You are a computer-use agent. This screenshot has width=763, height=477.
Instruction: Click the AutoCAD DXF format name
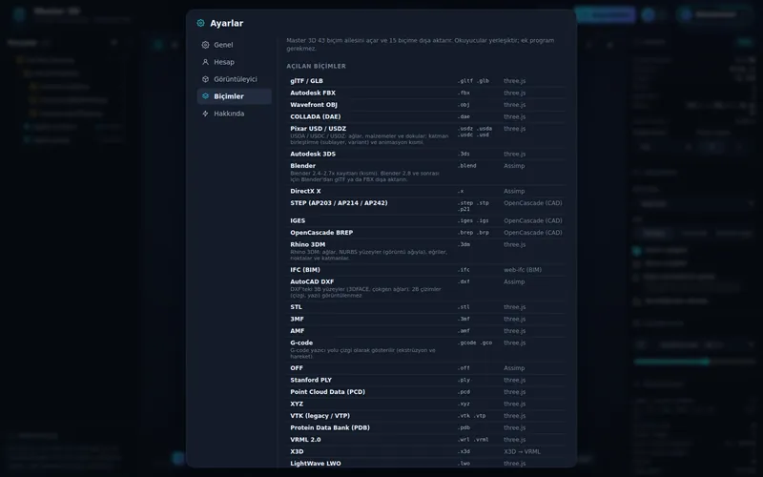click(x=312, y=281)
